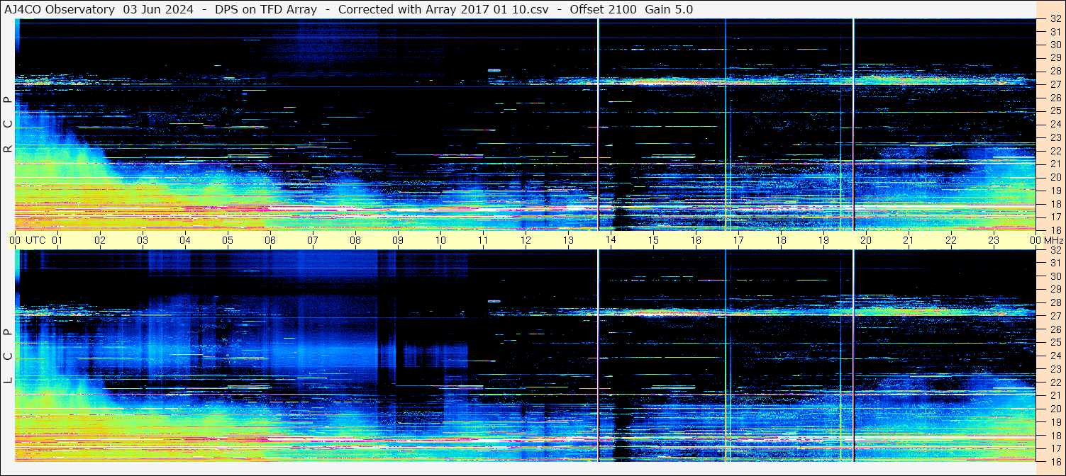The image size is (1066, 476).
Task: Click the 27 MHz label on RCP scale
Action: [1055, 84]
